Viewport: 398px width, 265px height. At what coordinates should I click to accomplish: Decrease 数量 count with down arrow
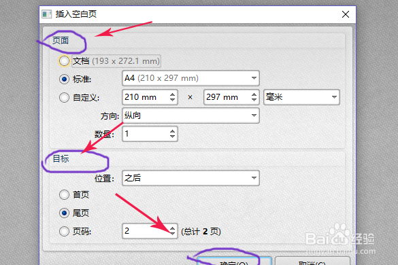172,137
